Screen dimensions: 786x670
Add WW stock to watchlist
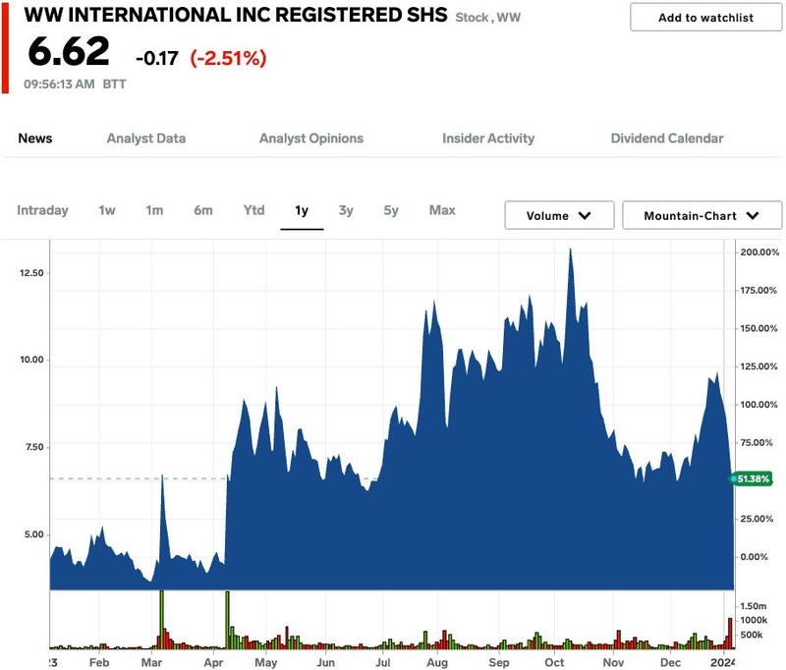tap(705, 18)
